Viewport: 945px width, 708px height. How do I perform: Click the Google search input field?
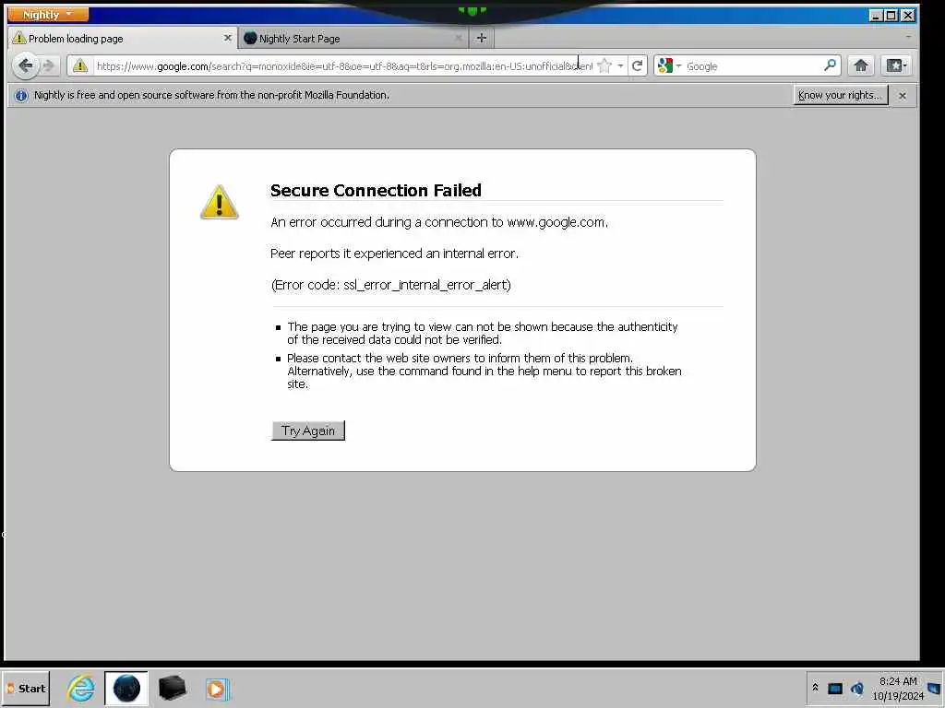[x=753, y=66]
